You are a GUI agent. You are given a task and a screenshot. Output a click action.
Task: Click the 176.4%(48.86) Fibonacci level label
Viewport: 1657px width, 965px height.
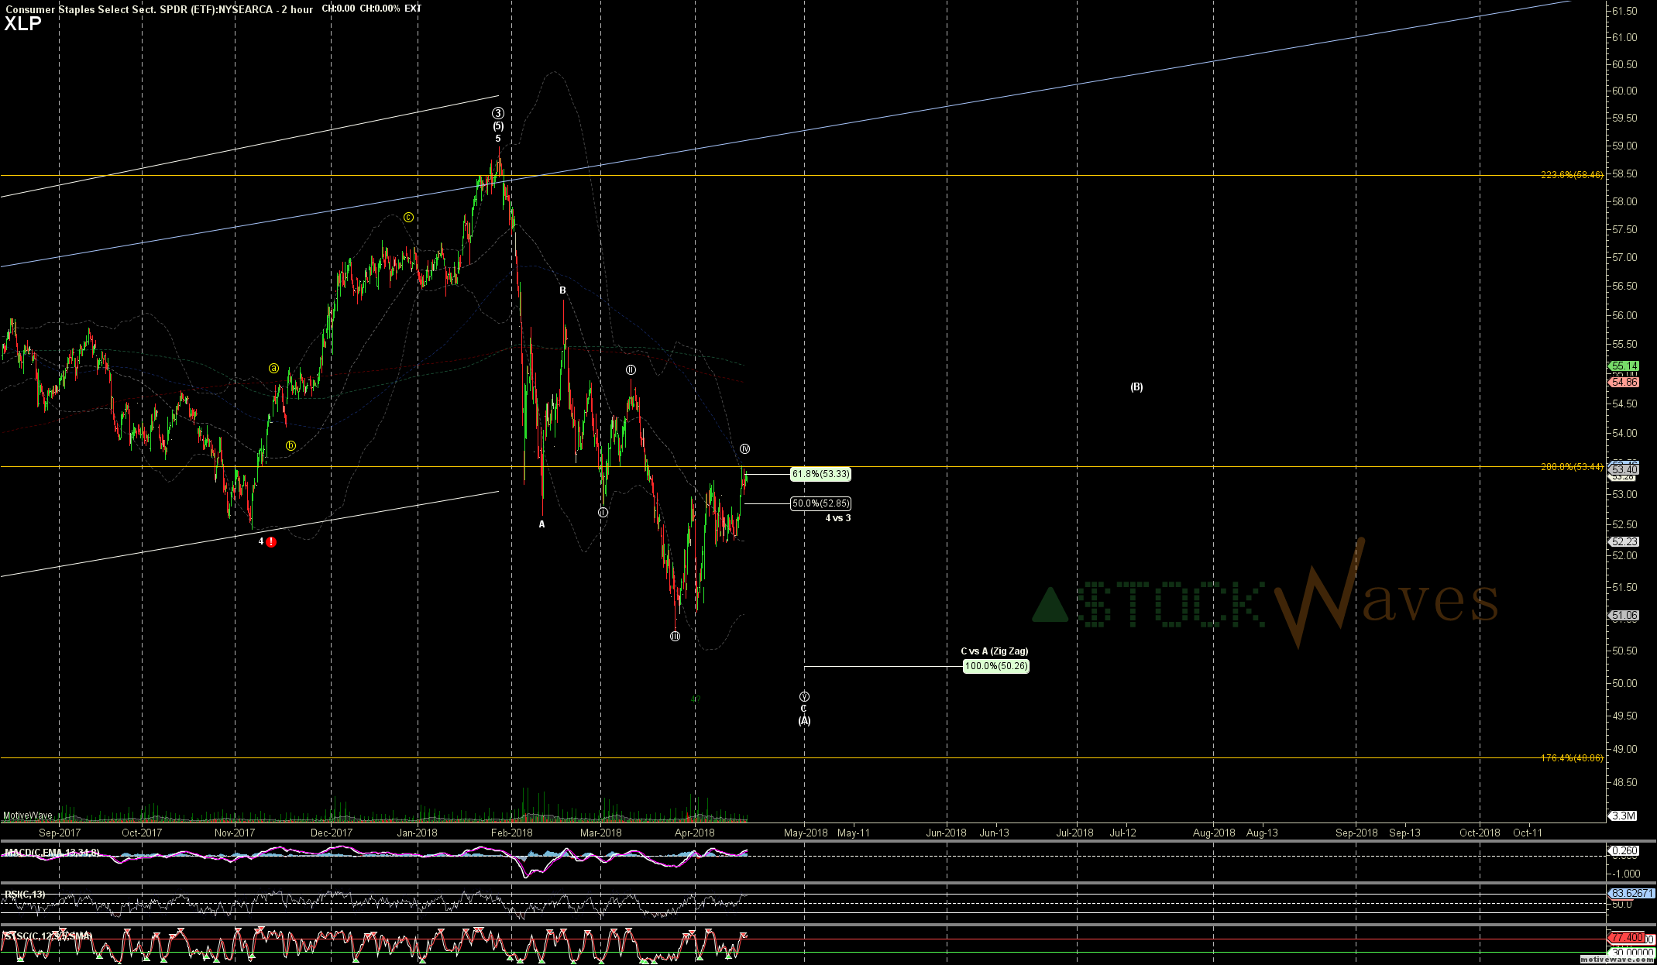coord(1572,758)
